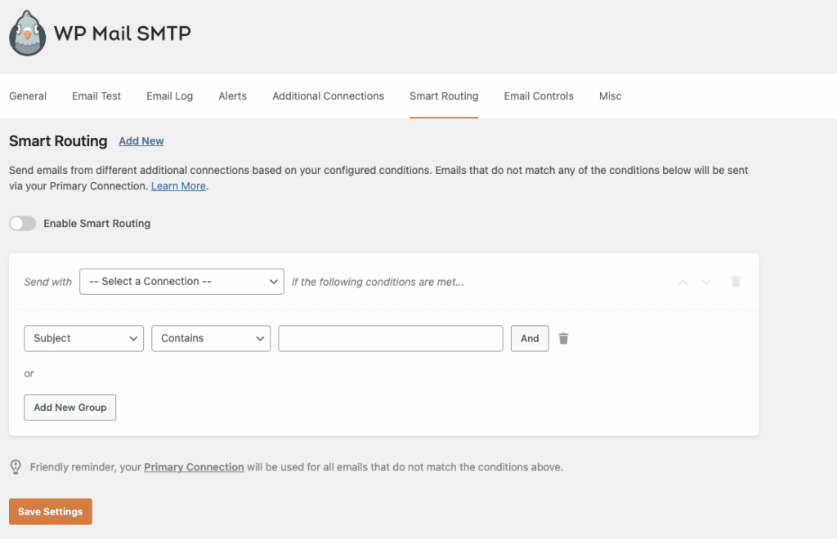Click the Add New link beside Smart Routing
The width and height of the screenshot is (837, 539).
pos(141,140)
